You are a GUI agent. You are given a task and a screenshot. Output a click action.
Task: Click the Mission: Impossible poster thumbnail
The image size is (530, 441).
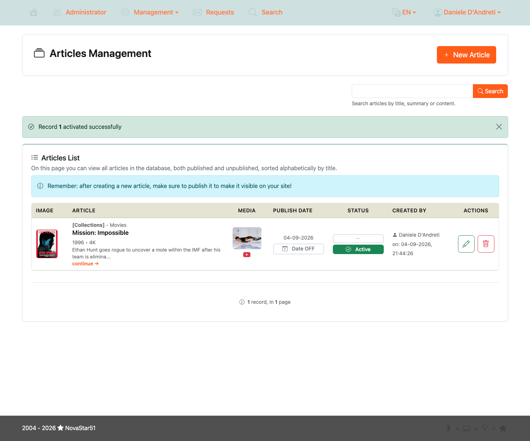[x=47, y=244]
